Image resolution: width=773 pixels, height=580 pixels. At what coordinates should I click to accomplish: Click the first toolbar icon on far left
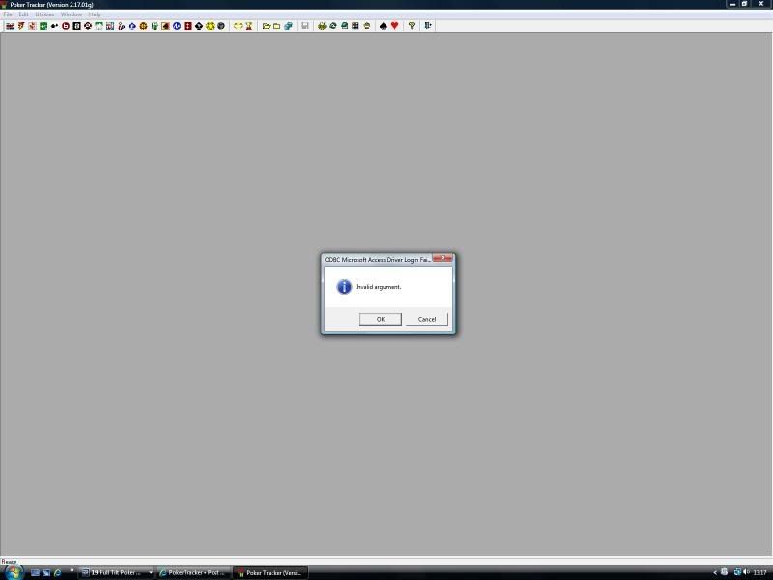coord(10,26)
